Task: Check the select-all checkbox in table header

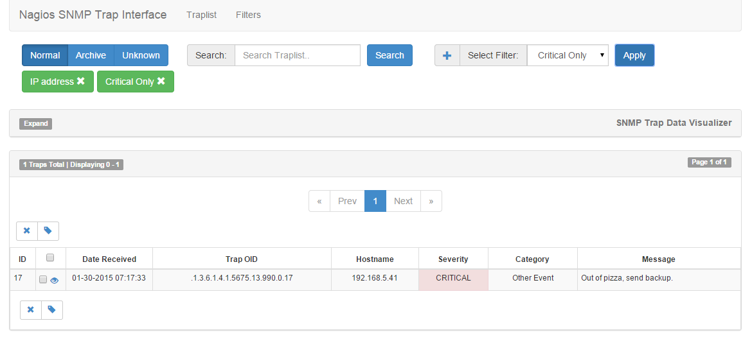Action: 51,258
